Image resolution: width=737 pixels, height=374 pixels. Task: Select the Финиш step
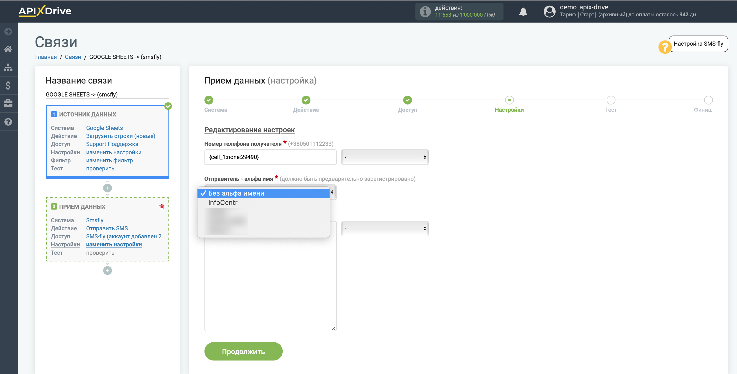[x=708, y=100]
